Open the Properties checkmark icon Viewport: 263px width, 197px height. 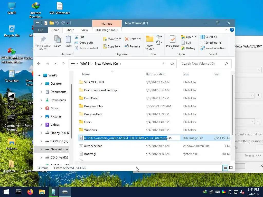pos(173,39)
